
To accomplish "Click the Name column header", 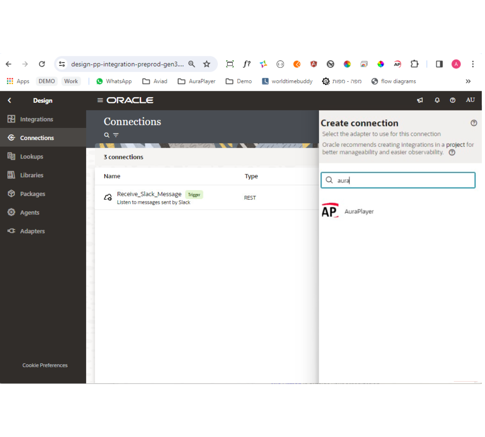I will pos(112,176).
